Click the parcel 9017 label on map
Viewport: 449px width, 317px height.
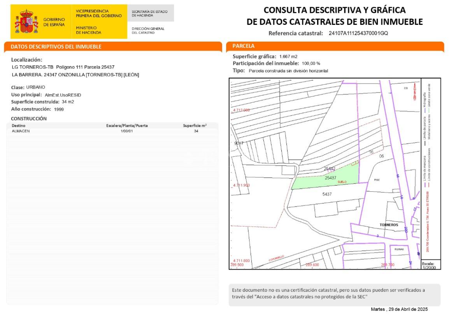[239, 143]
